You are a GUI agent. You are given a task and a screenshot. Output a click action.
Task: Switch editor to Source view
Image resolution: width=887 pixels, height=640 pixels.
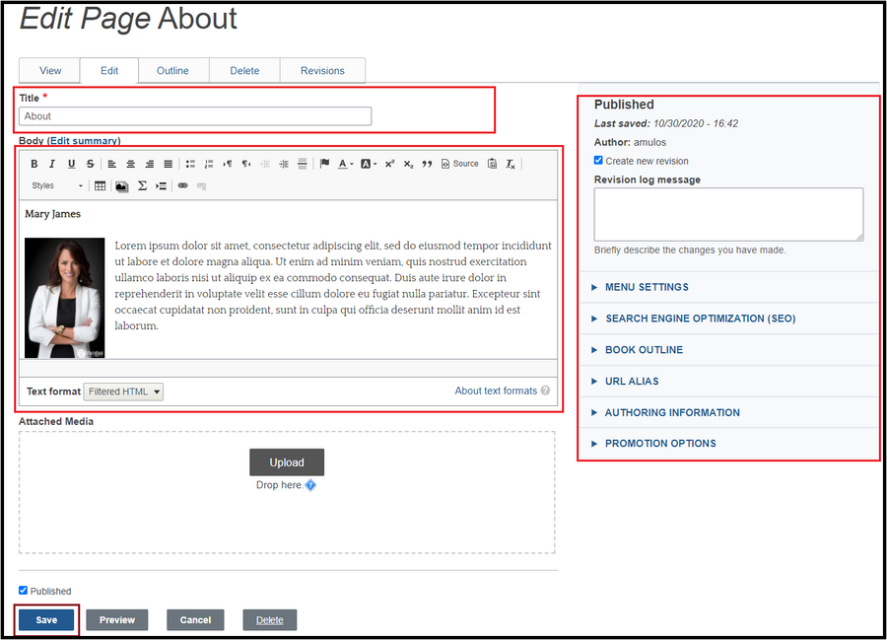(x=459, y=164)
